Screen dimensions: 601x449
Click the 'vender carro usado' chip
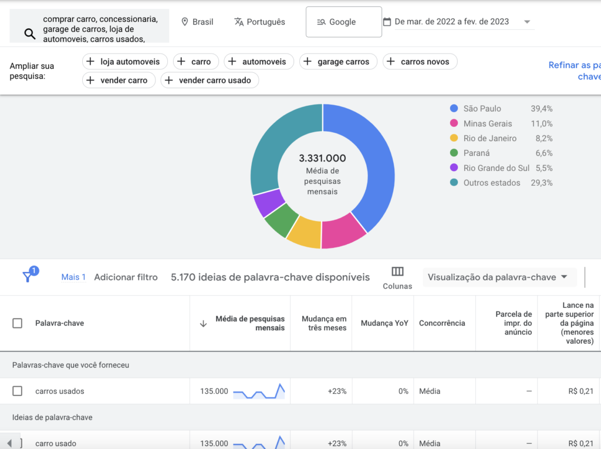click(210, 81)
